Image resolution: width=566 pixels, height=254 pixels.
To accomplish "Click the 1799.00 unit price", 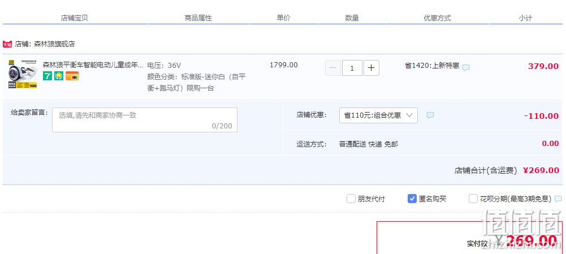I will pos(284,65).
